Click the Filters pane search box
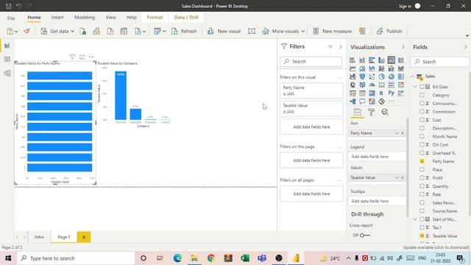Screen dimensions: 471x265 tap(311, 61)
